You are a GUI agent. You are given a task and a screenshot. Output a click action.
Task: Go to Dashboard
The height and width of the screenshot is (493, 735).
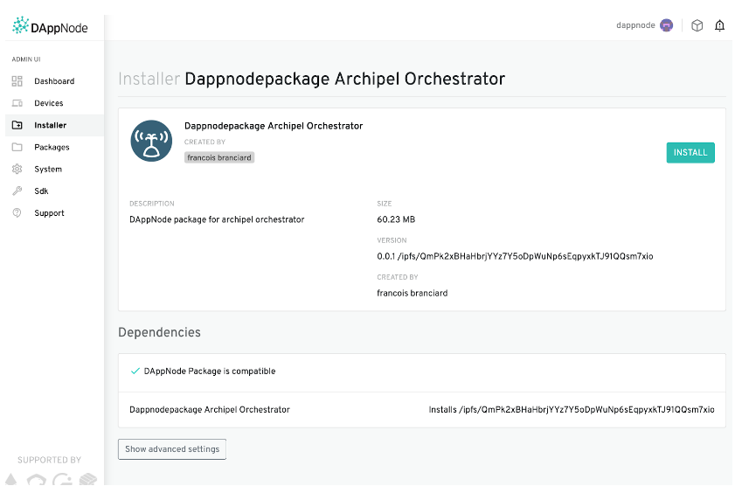[54, 81]
